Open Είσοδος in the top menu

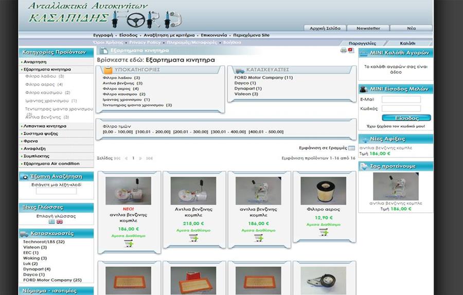128,35
